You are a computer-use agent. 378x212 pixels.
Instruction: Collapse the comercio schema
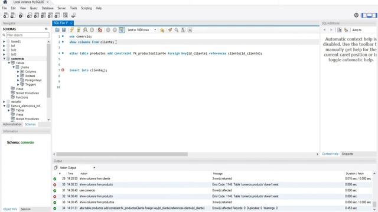pos(4,59)
